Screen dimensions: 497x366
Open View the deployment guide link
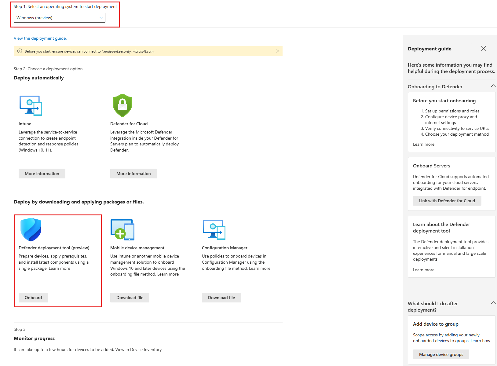coord(40,38)
